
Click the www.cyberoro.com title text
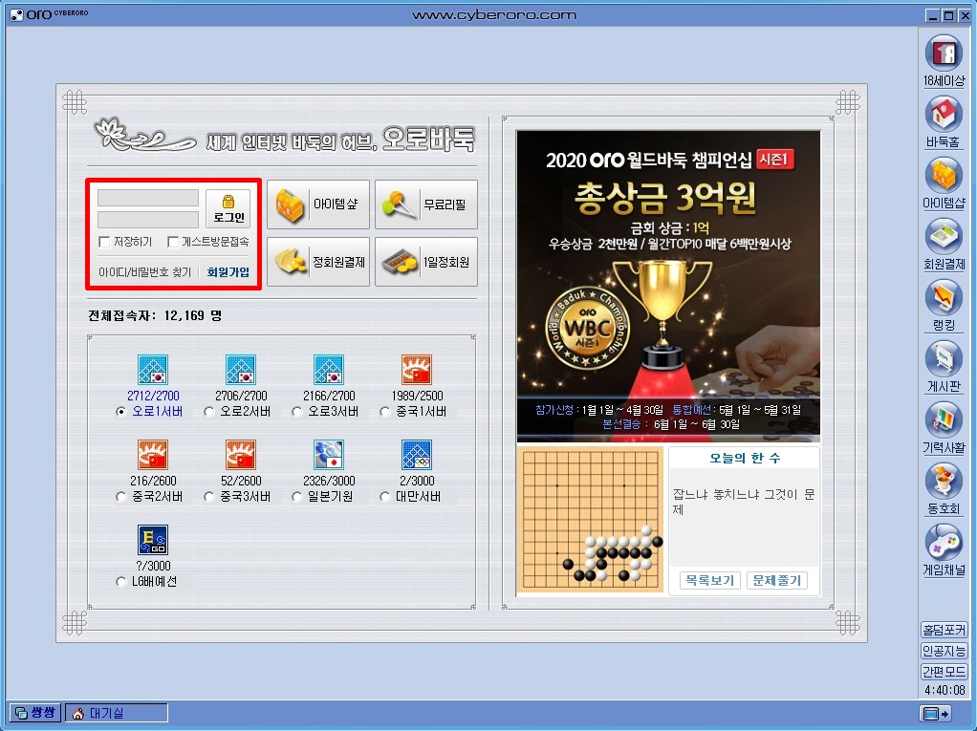[494, 15]
